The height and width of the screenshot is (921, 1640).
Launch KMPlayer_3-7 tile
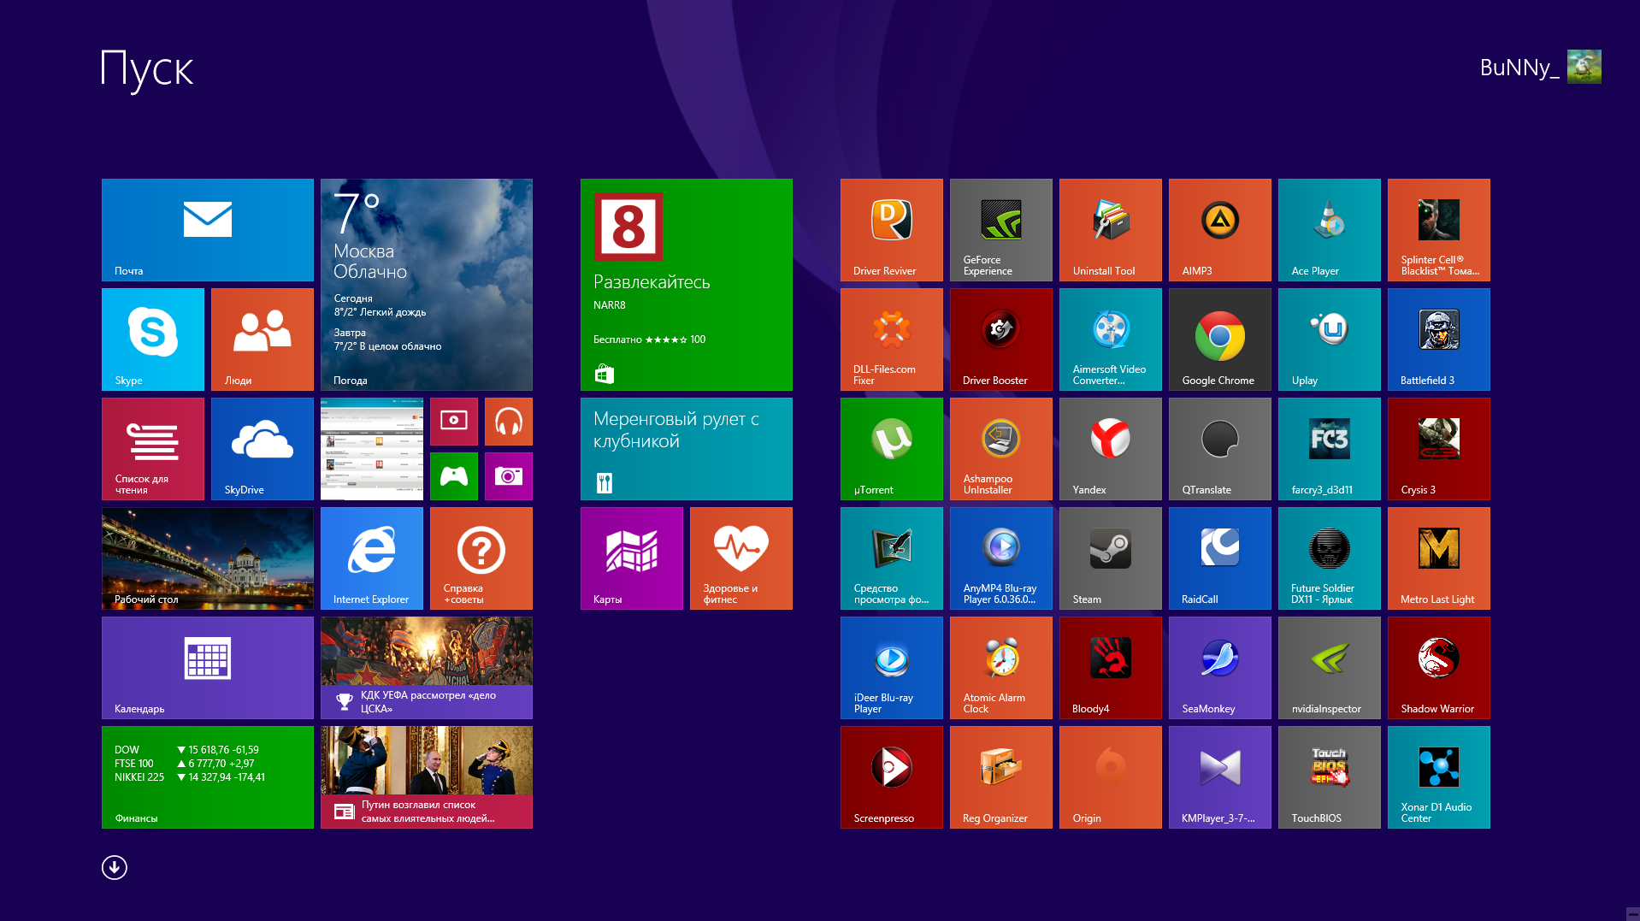pyautogui.click(x=1220, y=777)
